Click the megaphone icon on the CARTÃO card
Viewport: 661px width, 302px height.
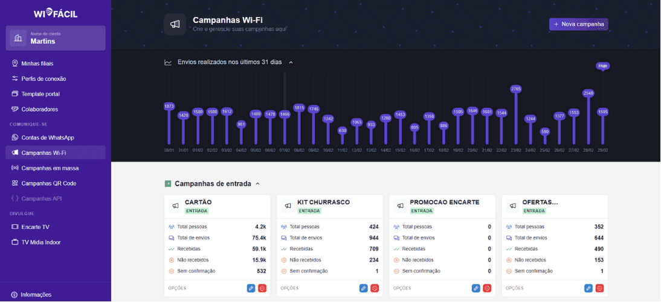click(175, 206)
